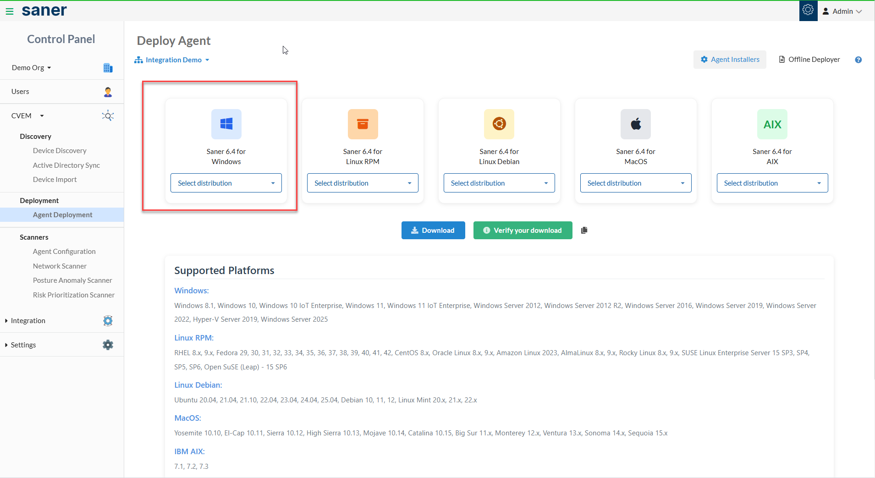Click the Linux Debian Ubuntu icon
The height and width of the screenshot is (478, 875).
coord(499,124)
